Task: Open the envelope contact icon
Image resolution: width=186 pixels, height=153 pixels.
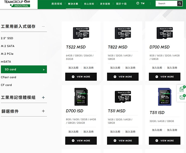Action: click(x=182, y=97)
